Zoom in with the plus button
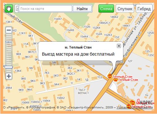 click(x=9, y=76)
